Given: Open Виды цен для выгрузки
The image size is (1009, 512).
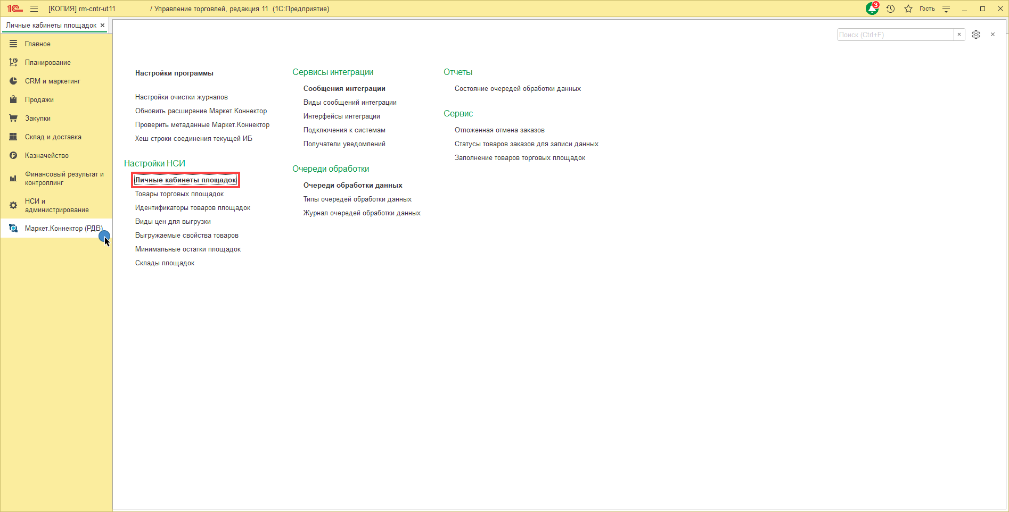Looking at the screenshot, I should click(173, 221).
